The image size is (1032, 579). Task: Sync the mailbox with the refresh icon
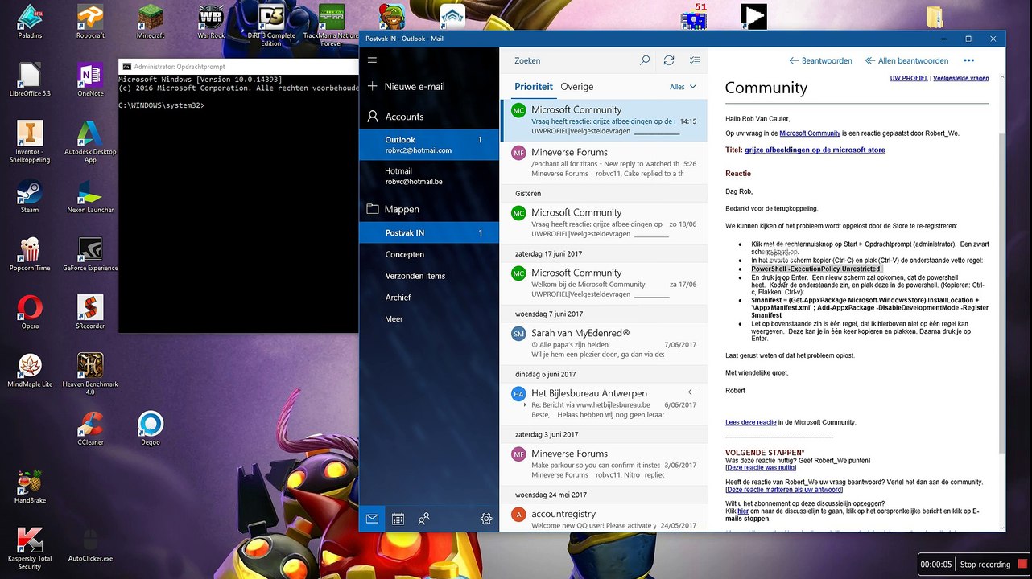[x=669, y=60]
